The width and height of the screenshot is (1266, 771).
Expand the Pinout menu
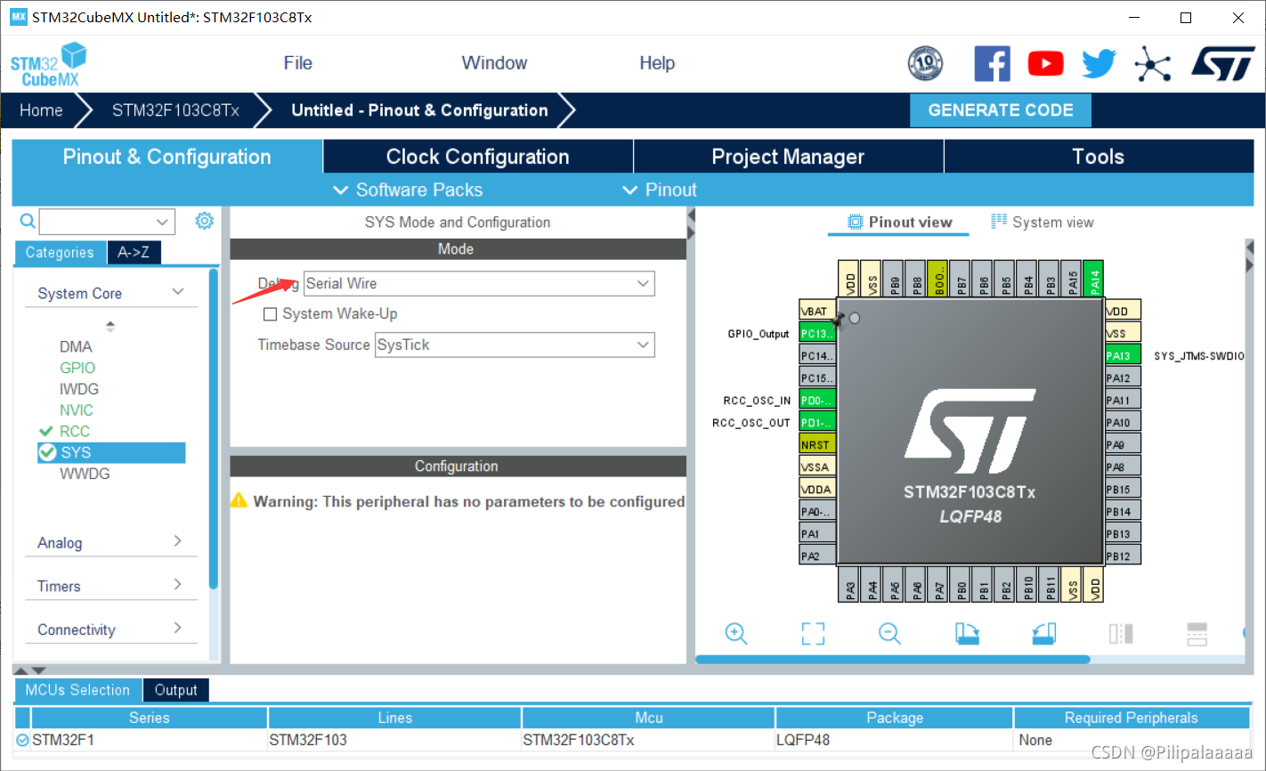[660, 190]
